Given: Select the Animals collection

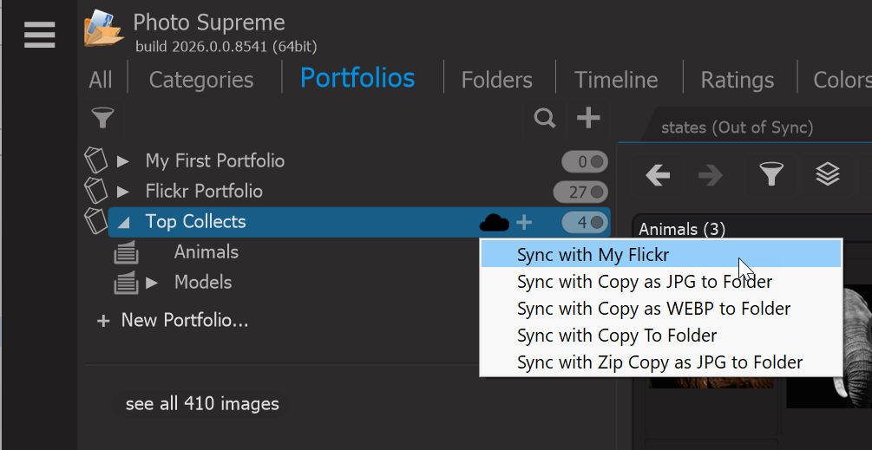Looking at the screenshot, I should 207,252.
